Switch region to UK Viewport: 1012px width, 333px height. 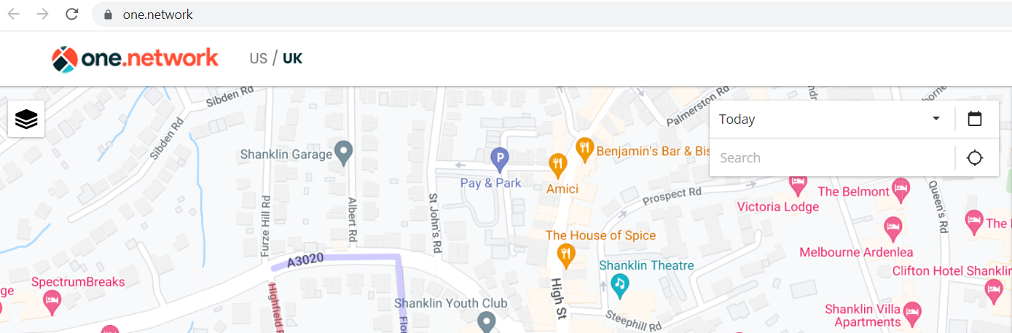[x=292, y=58]
